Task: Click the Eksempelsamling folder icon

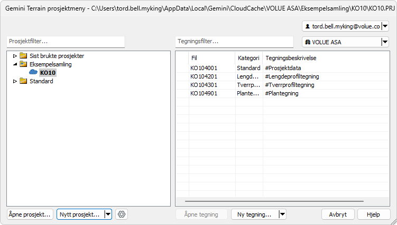Action: pyautogui.click(x=23, y=64)
